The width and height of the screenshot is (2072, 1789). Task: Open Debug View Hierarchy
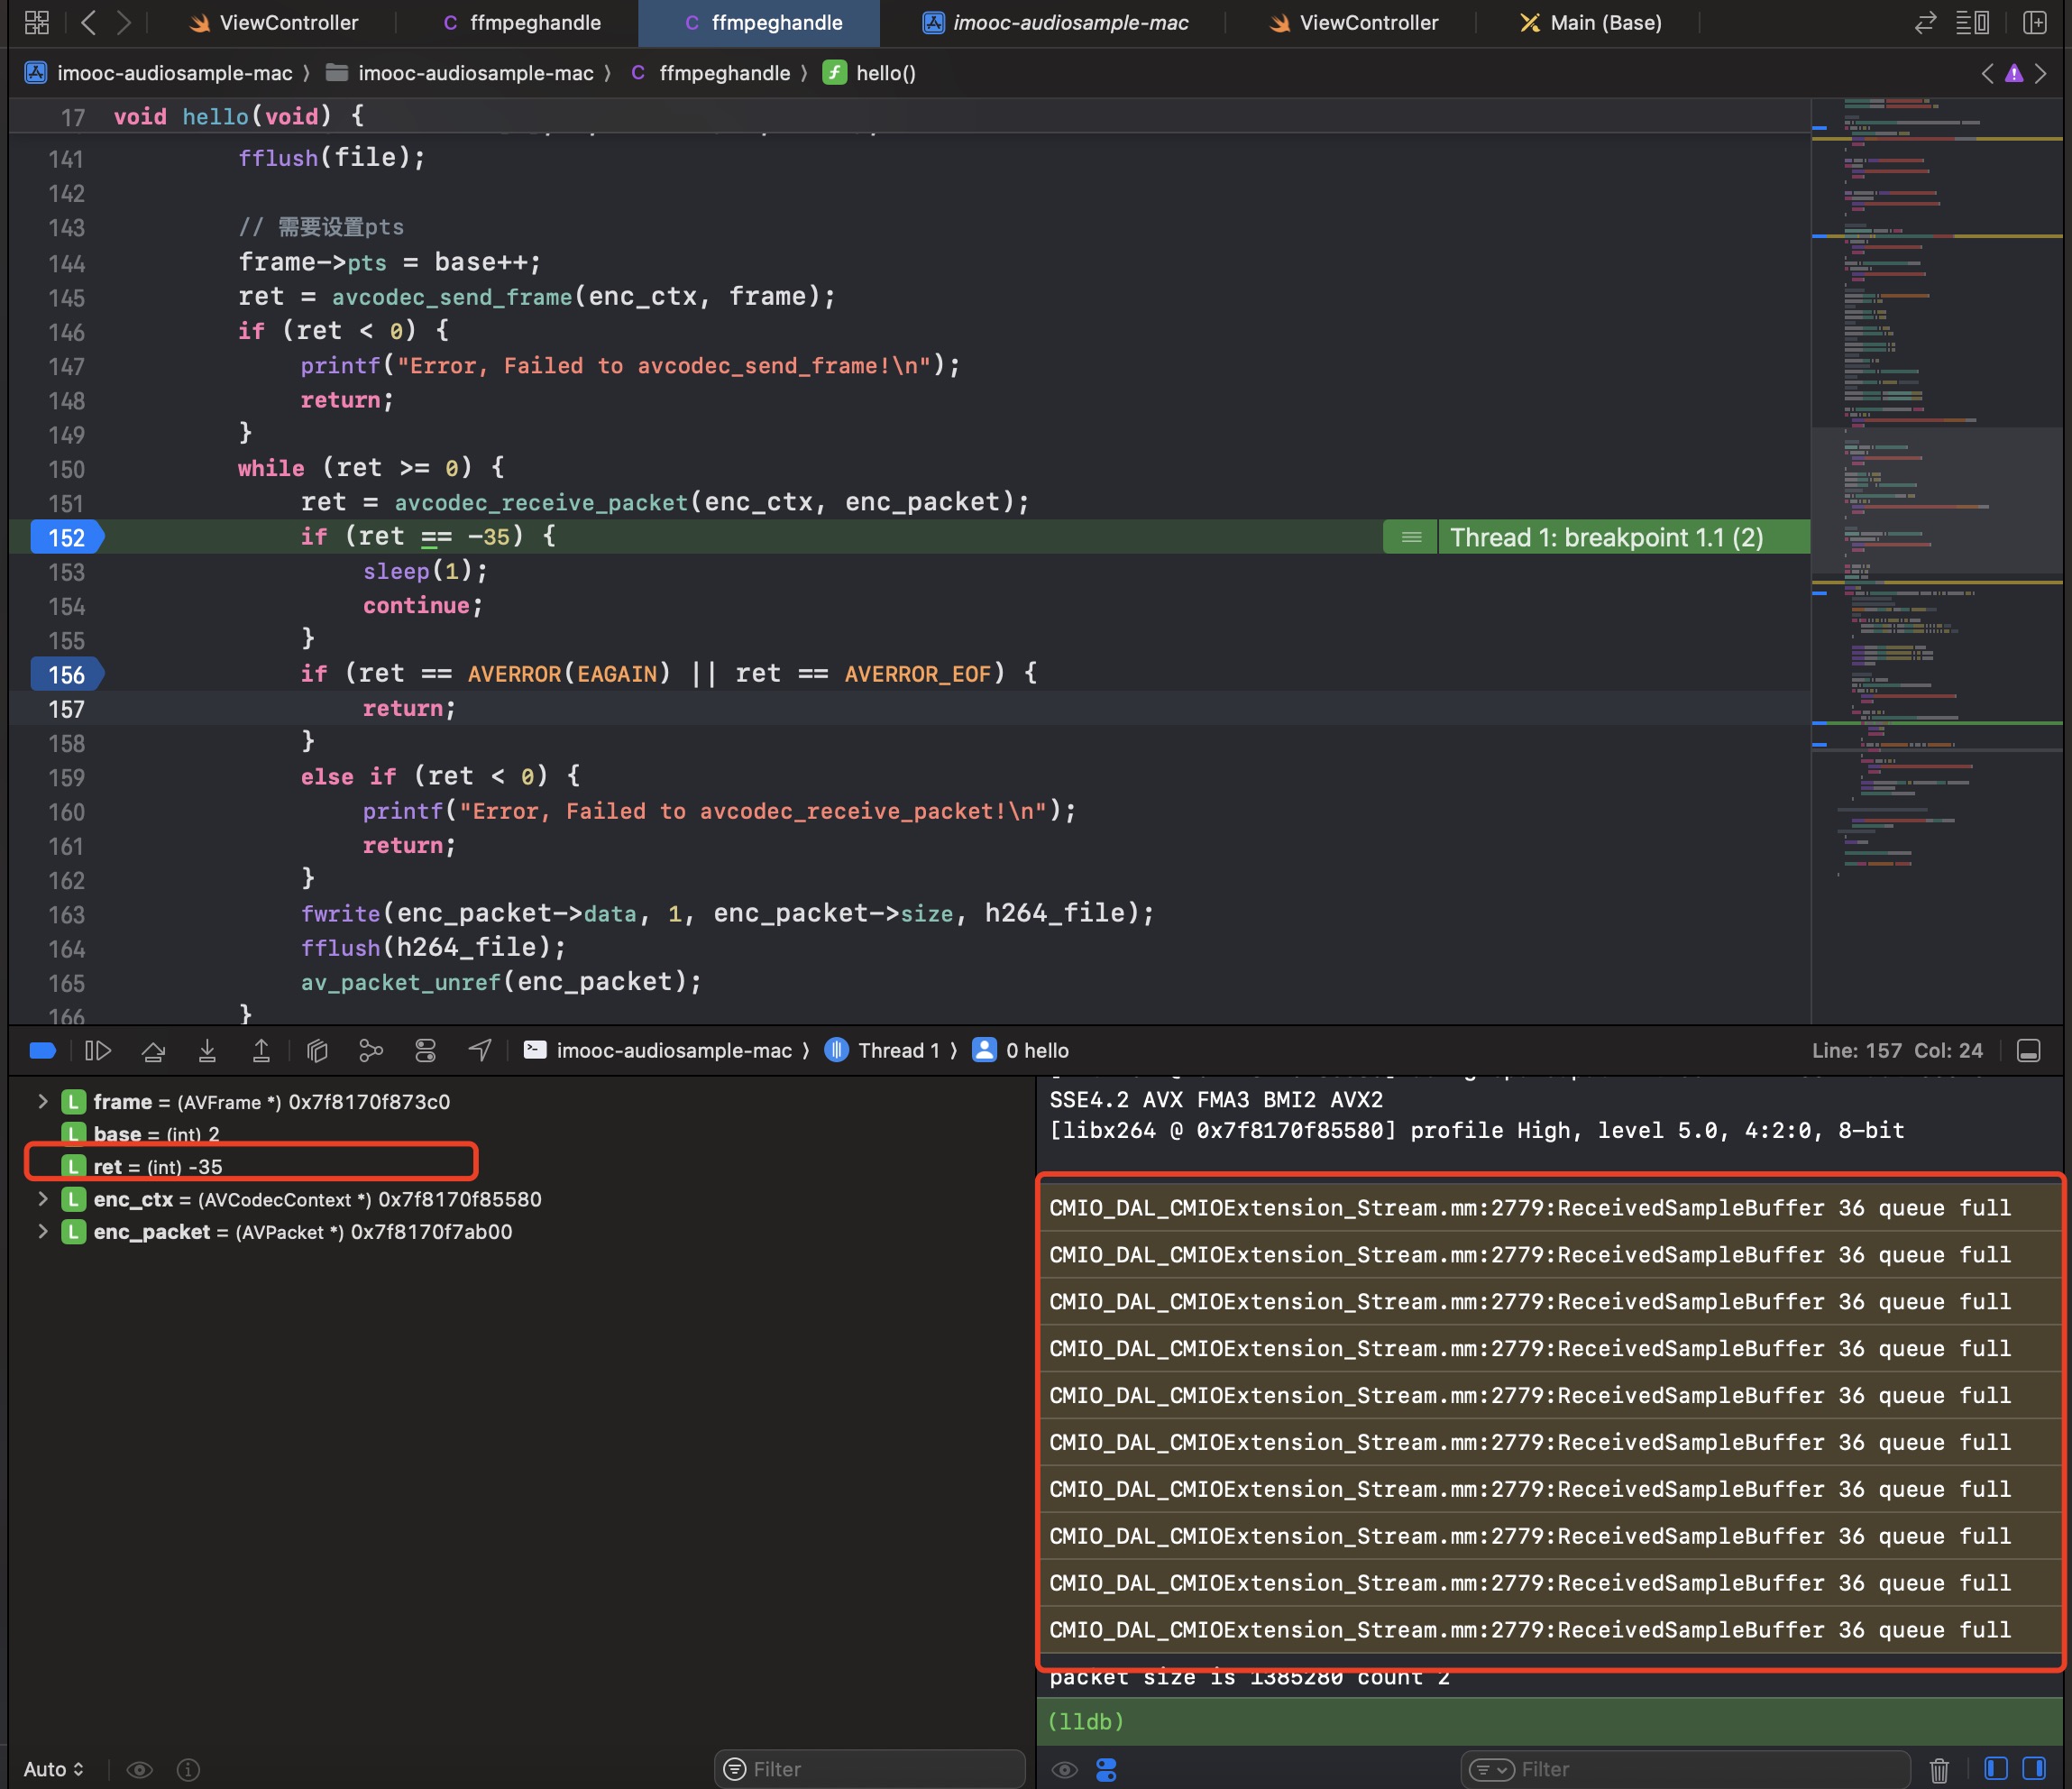point(317,1050)
